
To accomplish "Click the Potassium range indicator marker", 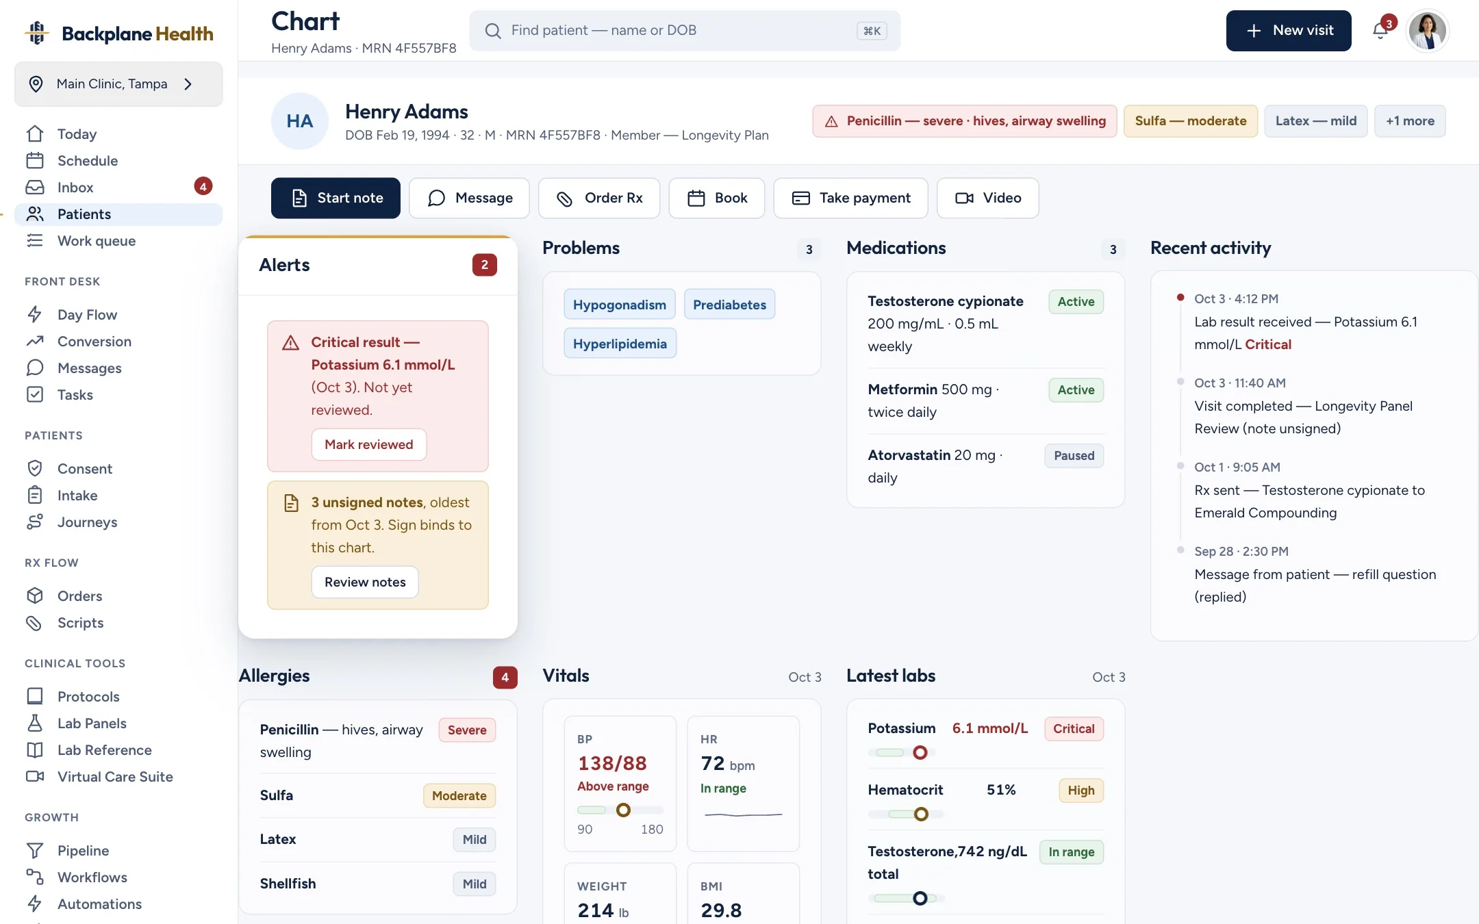I will (920, 752).
